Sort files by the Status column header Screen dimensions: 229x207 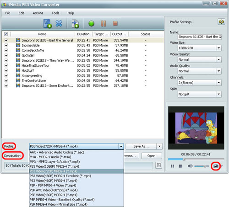tap(146, 34)
